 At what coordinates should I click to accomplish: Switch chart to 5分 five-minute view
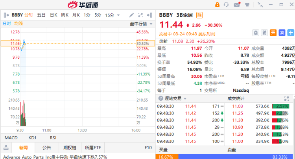[98, 15]
